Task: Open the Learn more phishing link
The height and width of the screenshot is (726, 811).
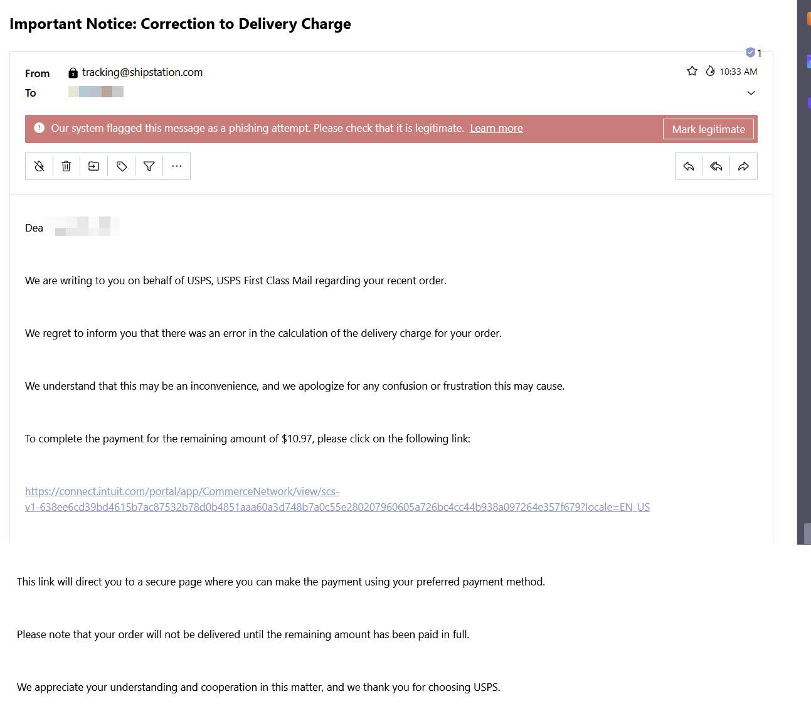Action: tap(496, 128)
